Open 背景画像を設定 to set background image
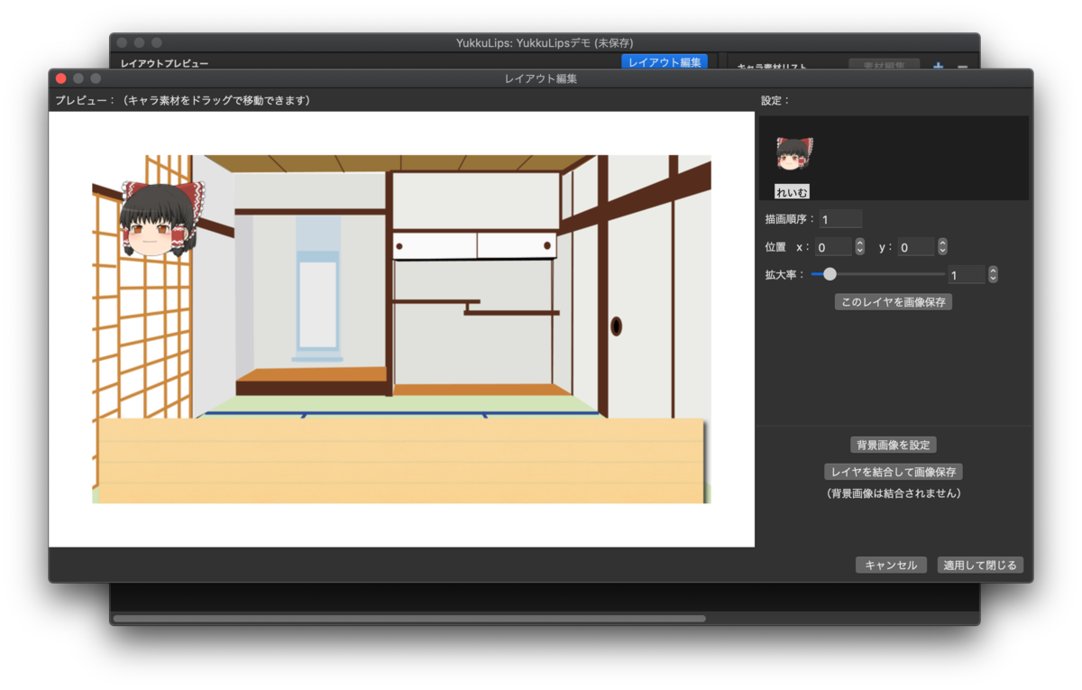The image size is (1082, 690). point(894,445)
